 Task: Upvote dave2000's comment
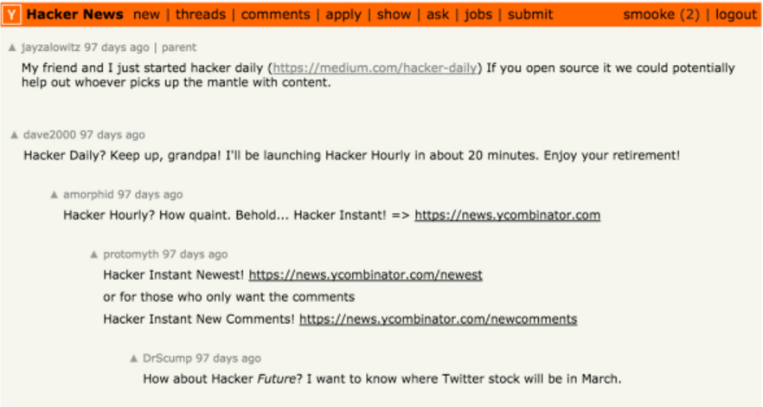[15, 135]
